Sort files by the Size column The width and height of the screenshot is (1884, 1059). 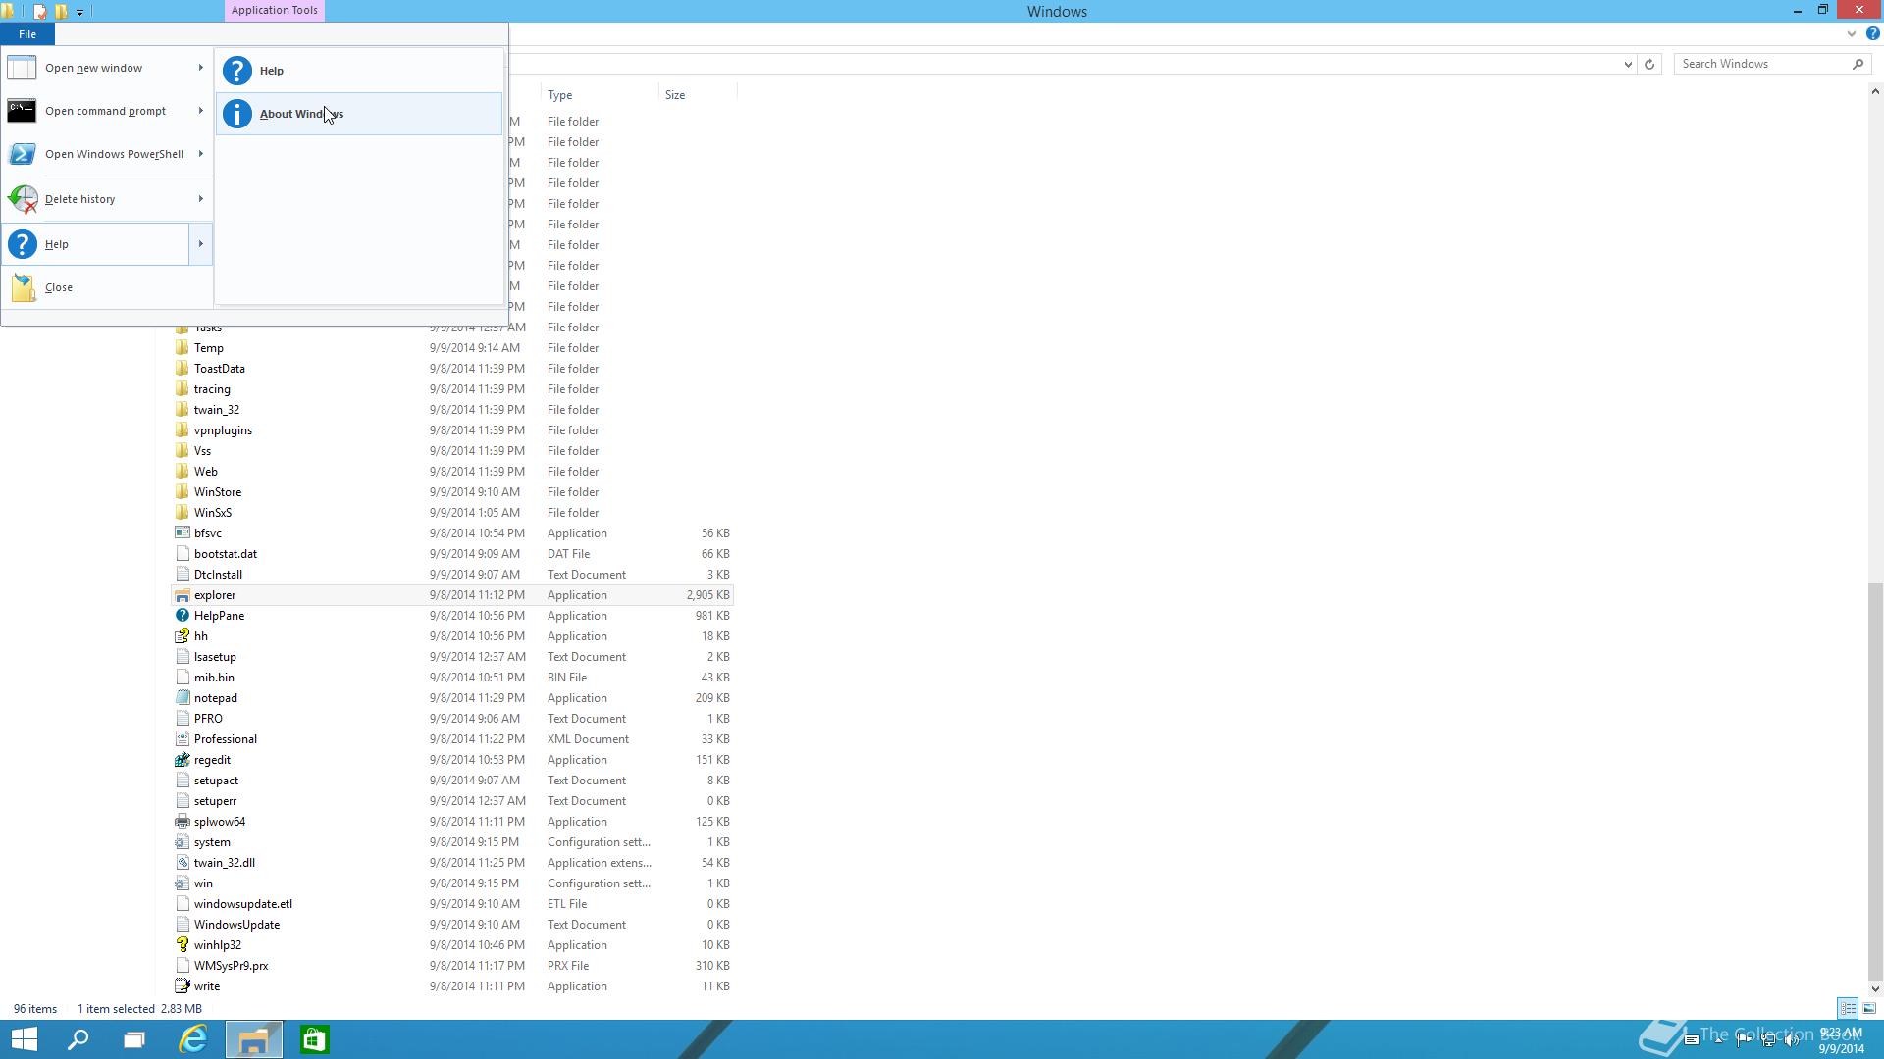(697, 95)
